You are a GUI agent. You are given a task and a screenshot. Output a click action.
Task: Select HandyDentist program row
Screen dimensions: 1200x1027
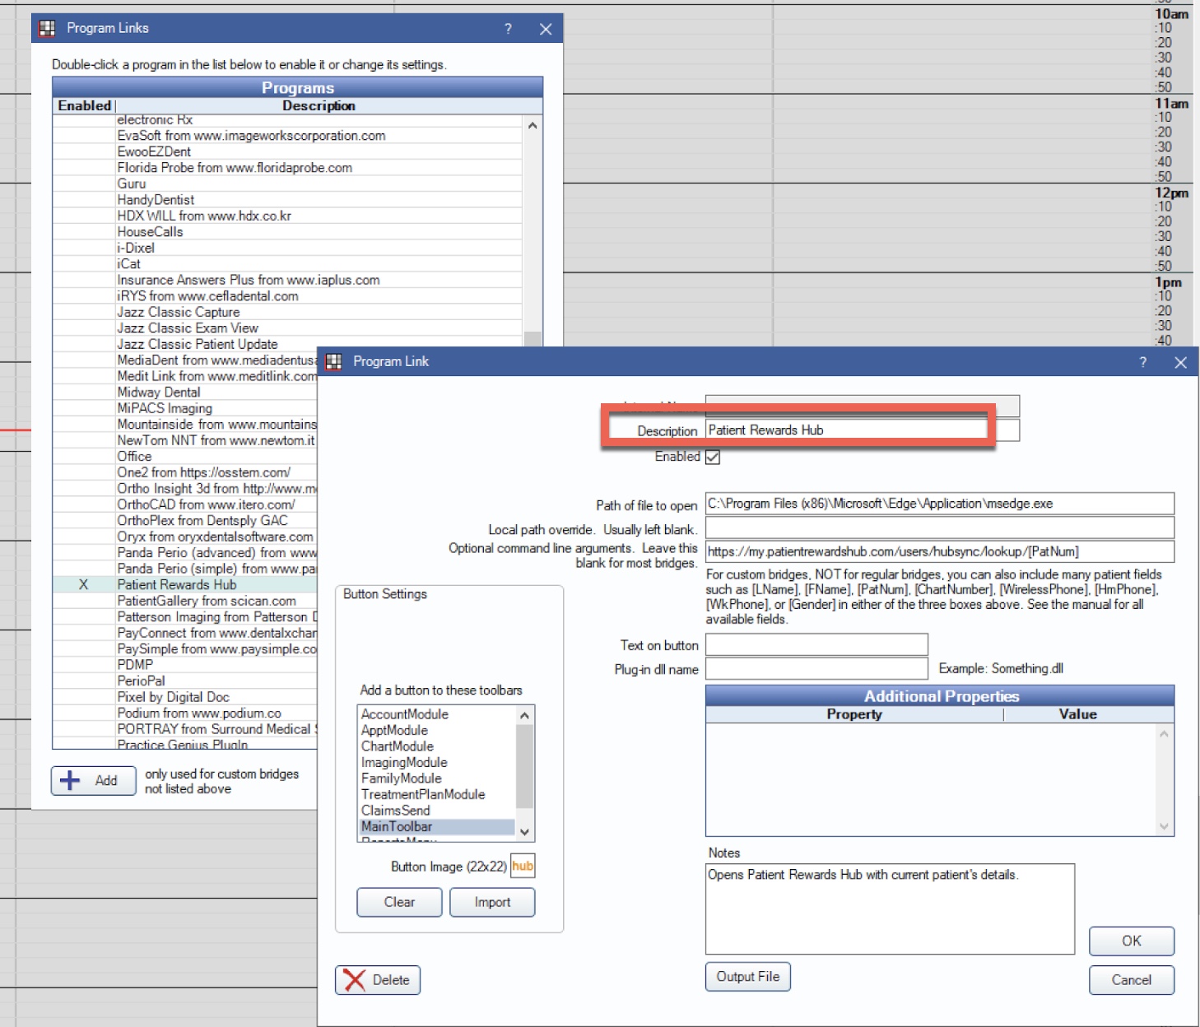tap(287, 200)
